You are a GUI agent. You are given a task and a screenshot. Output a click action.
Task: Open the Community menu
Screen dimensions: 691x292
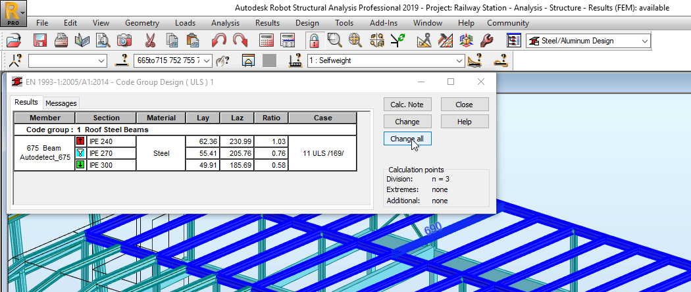[x=507, y=23]
